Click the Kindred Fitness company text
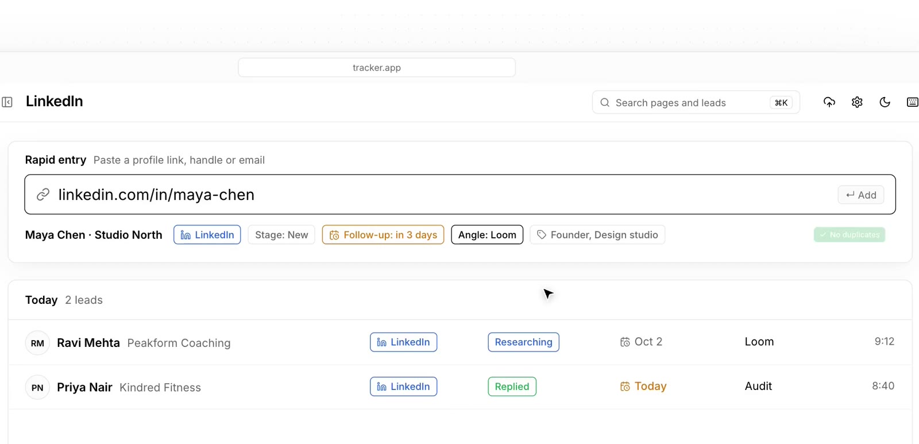This screenshot has height=444, width=919. [x=160, y=388]
